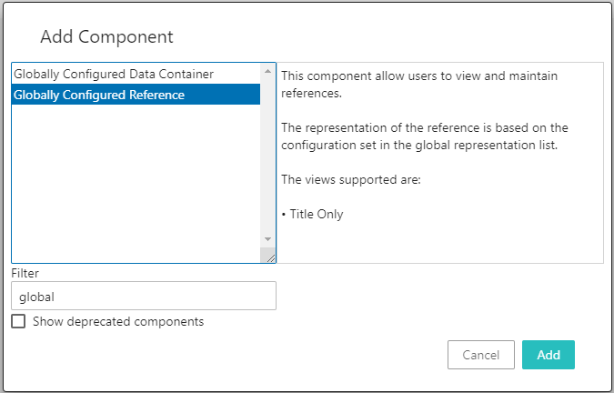Click blank area below the description text
This screenshot has height=393, width=614.
(439, 244)
